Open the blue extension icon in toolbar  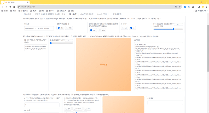(185, 7)
